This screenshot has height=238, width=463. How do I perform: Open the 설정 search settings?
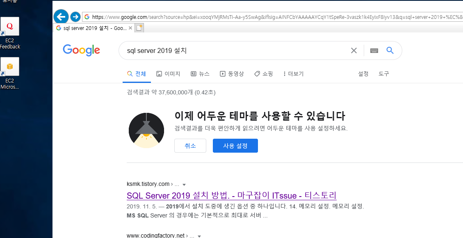(x=363, y=74)
